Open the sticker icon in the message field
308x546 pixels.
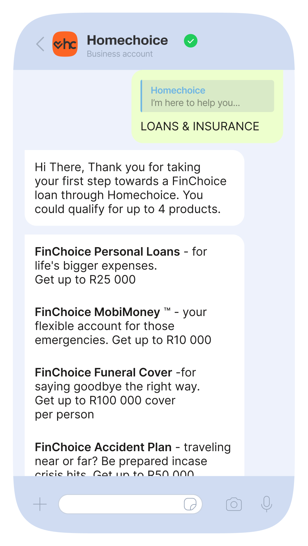pos(191,504)
